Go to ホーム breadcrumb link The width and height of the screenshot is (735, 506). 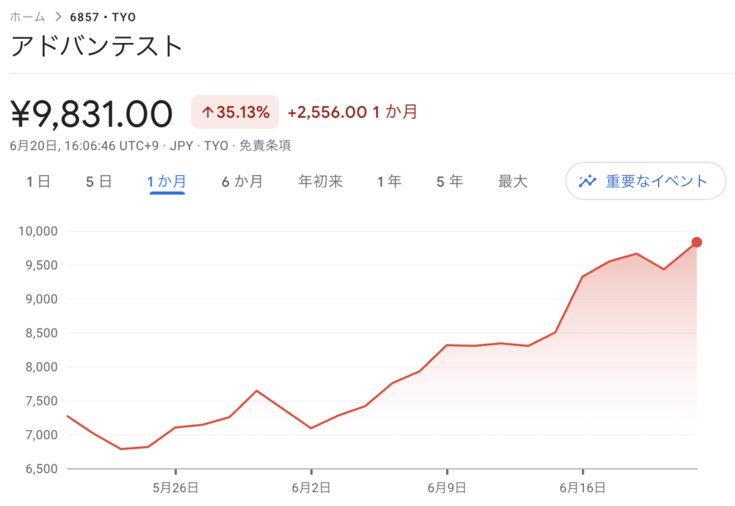tap(27, 17)
